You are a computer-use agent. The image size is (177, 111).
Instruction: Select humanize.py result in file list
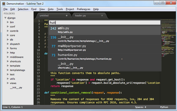(104, 57)
